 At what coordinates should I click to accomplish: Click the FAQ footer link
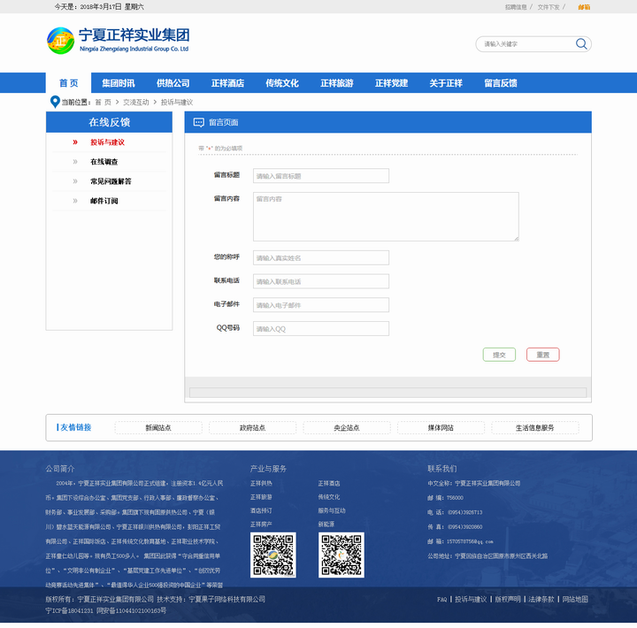pos(442,599)
